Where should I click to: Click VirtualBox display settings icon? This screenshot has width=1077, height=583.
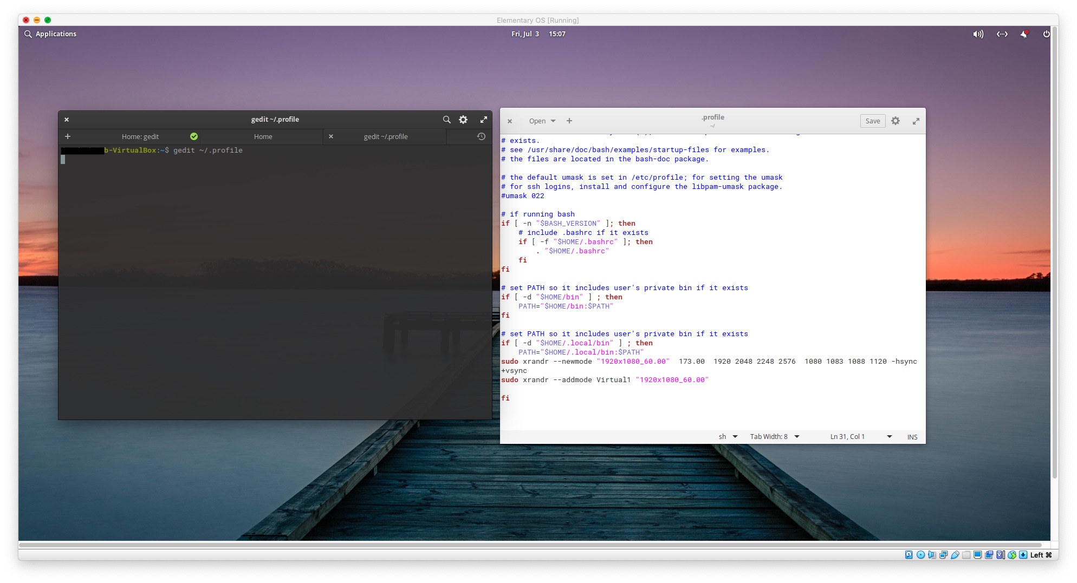[978, 555]
